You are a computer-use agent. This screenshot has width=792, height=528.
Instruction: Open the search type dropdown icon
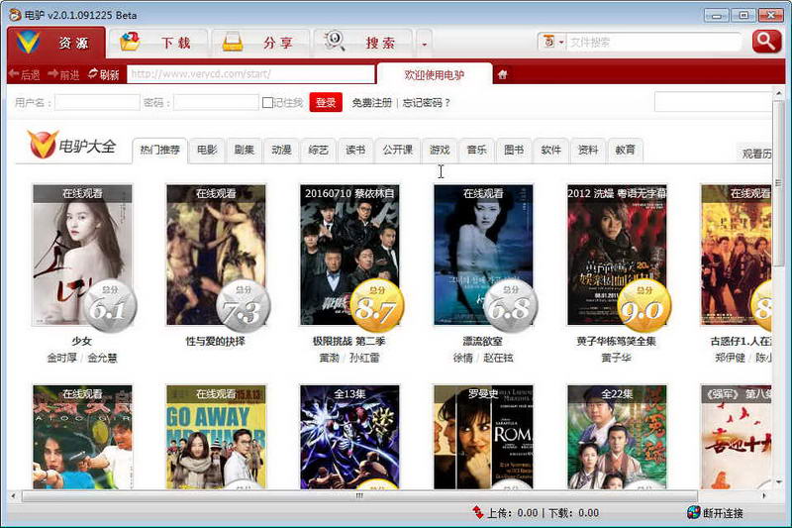point(552,42)
